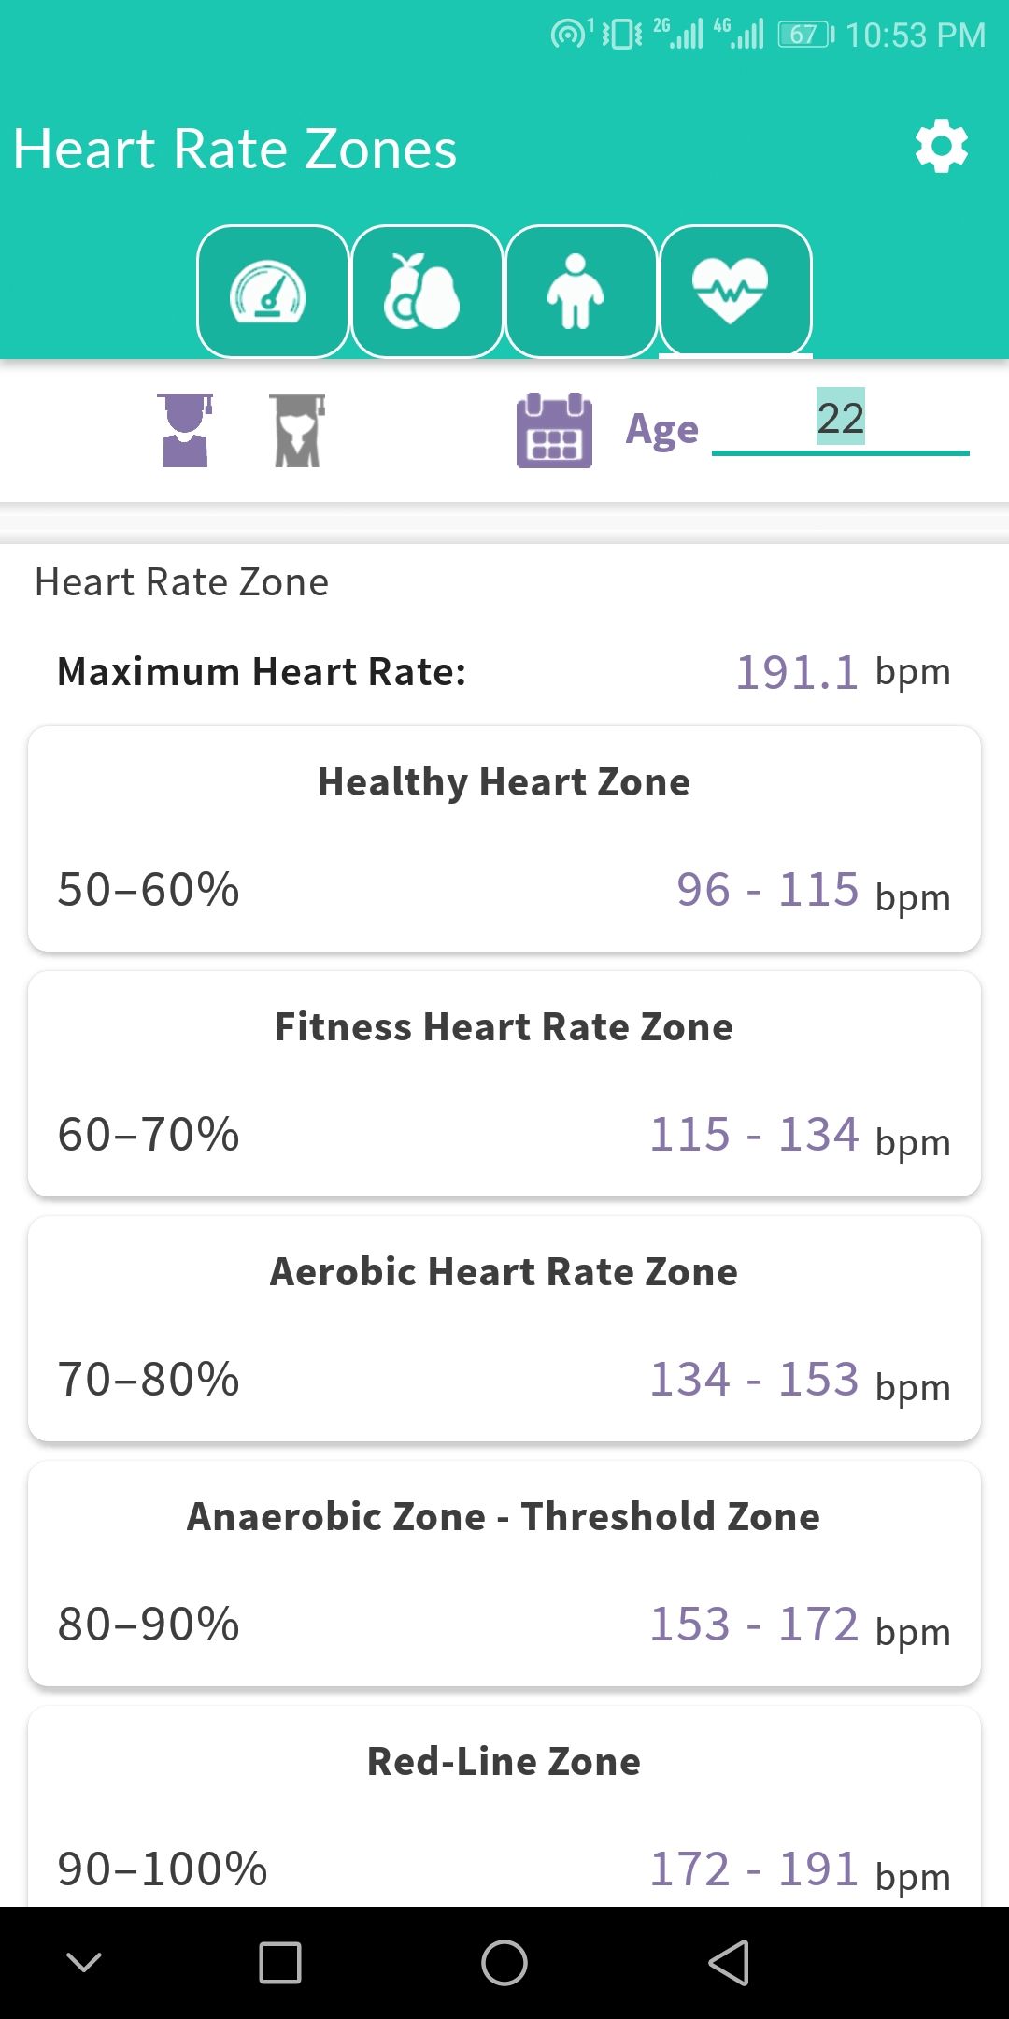Image resolution: width=1009 pixels, height=2019 pixels.
Task: Switch to the BMI gauge tab
Action: [273, 292]
